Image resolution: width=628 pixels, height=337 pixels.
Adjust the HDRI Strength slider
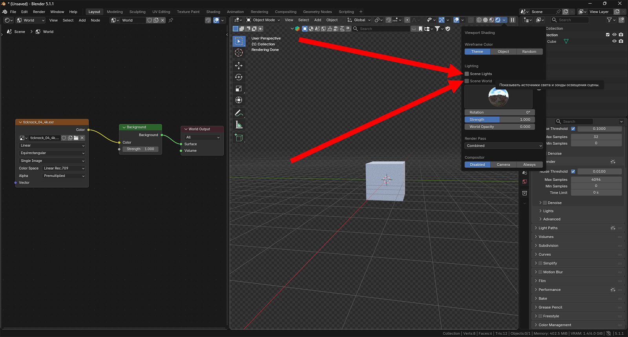500,120
